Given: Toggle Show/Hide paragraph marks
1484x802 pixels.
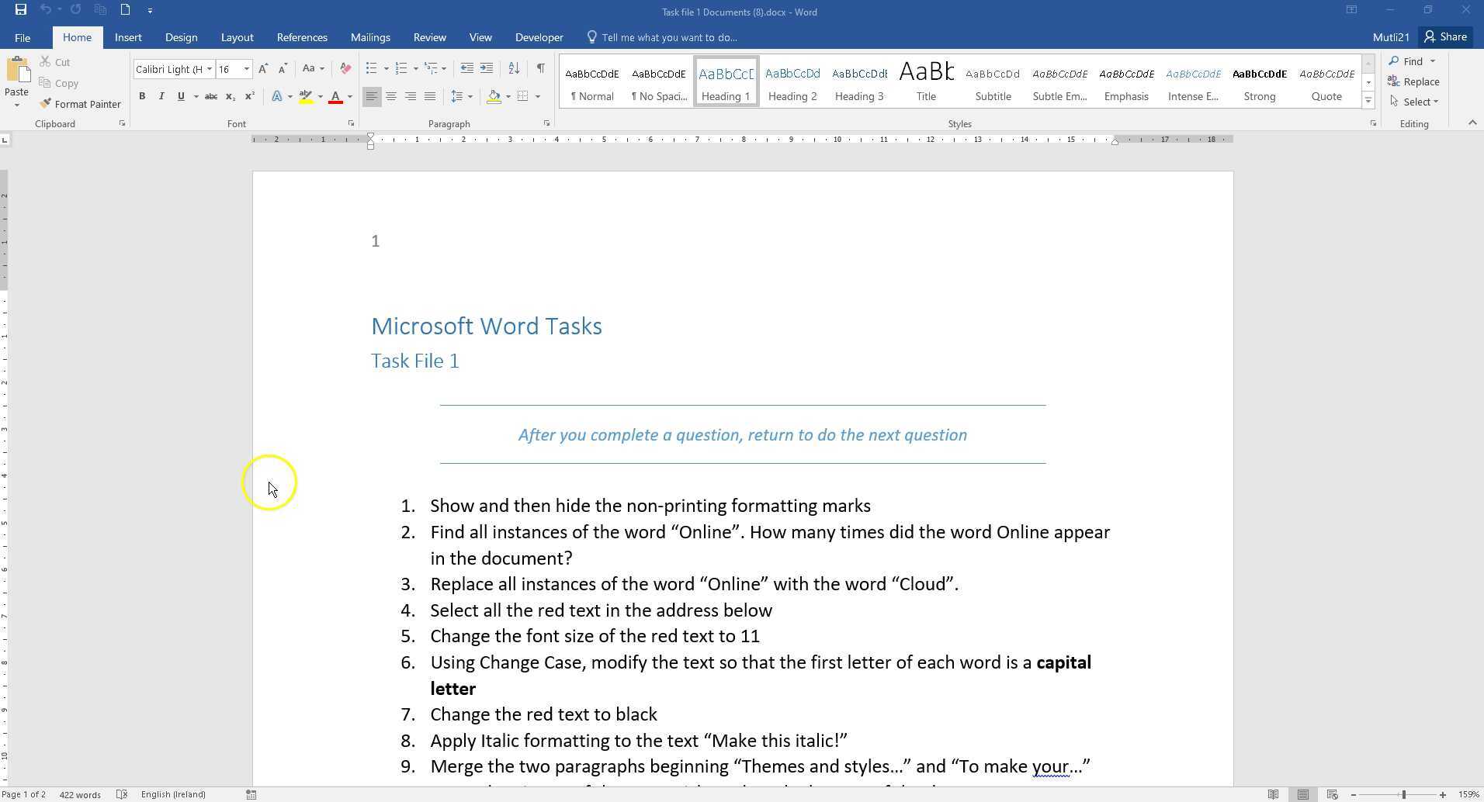Looking at the screenshot, I should [x=540, y=68].
